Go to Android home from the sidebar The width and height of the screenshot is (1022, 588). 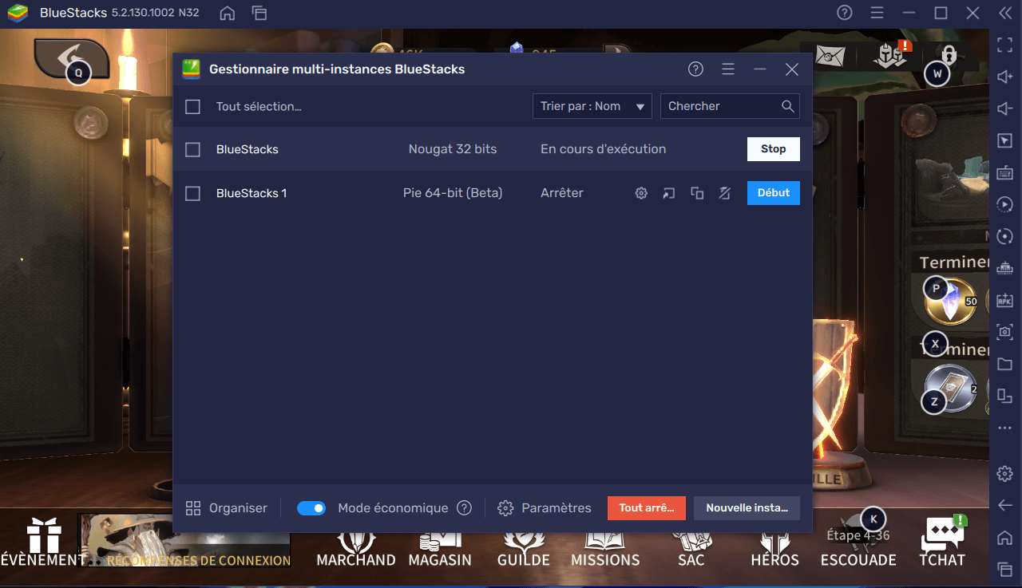[x=1004, y=537]
